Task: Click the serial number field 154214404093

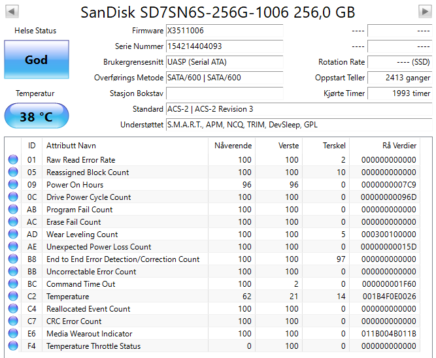Action: [224, 46]
